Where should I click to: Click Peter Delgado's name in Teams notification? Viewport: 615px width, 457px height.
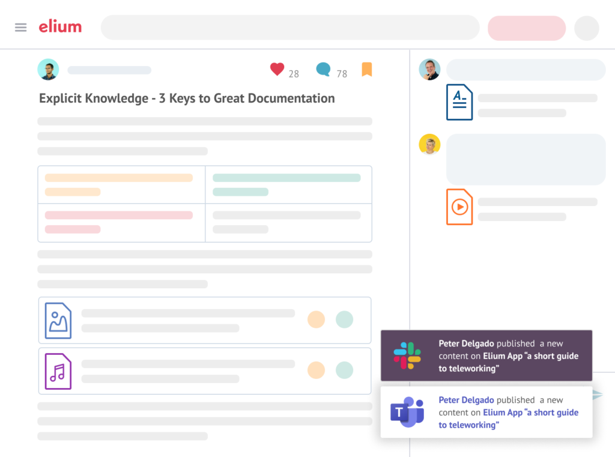point(466,400)
